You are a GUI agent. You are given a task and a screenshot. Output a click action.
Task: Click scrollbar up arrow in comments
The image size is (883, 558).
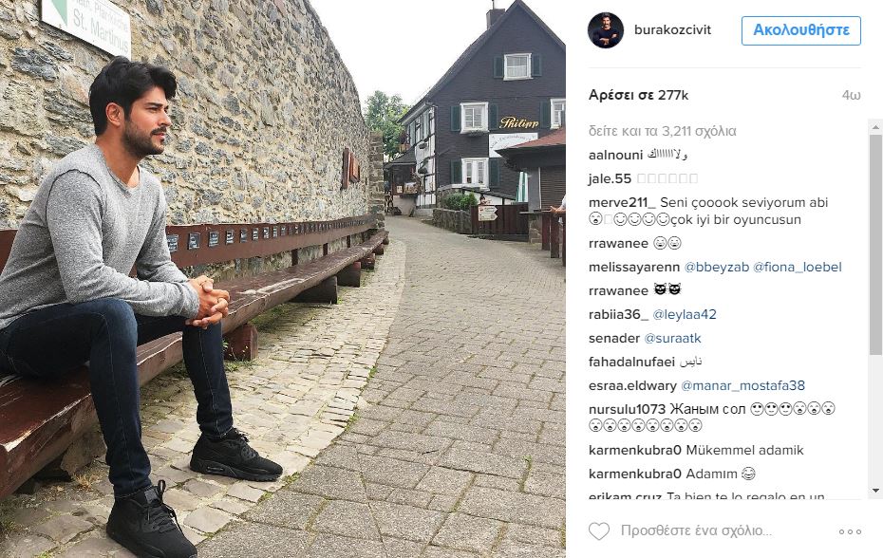[875, 127]
